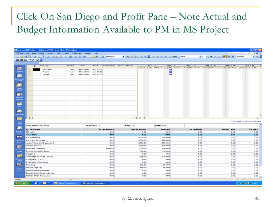Open the Edit menu
This screenshot has height=207, width=276.
point(28,53)
